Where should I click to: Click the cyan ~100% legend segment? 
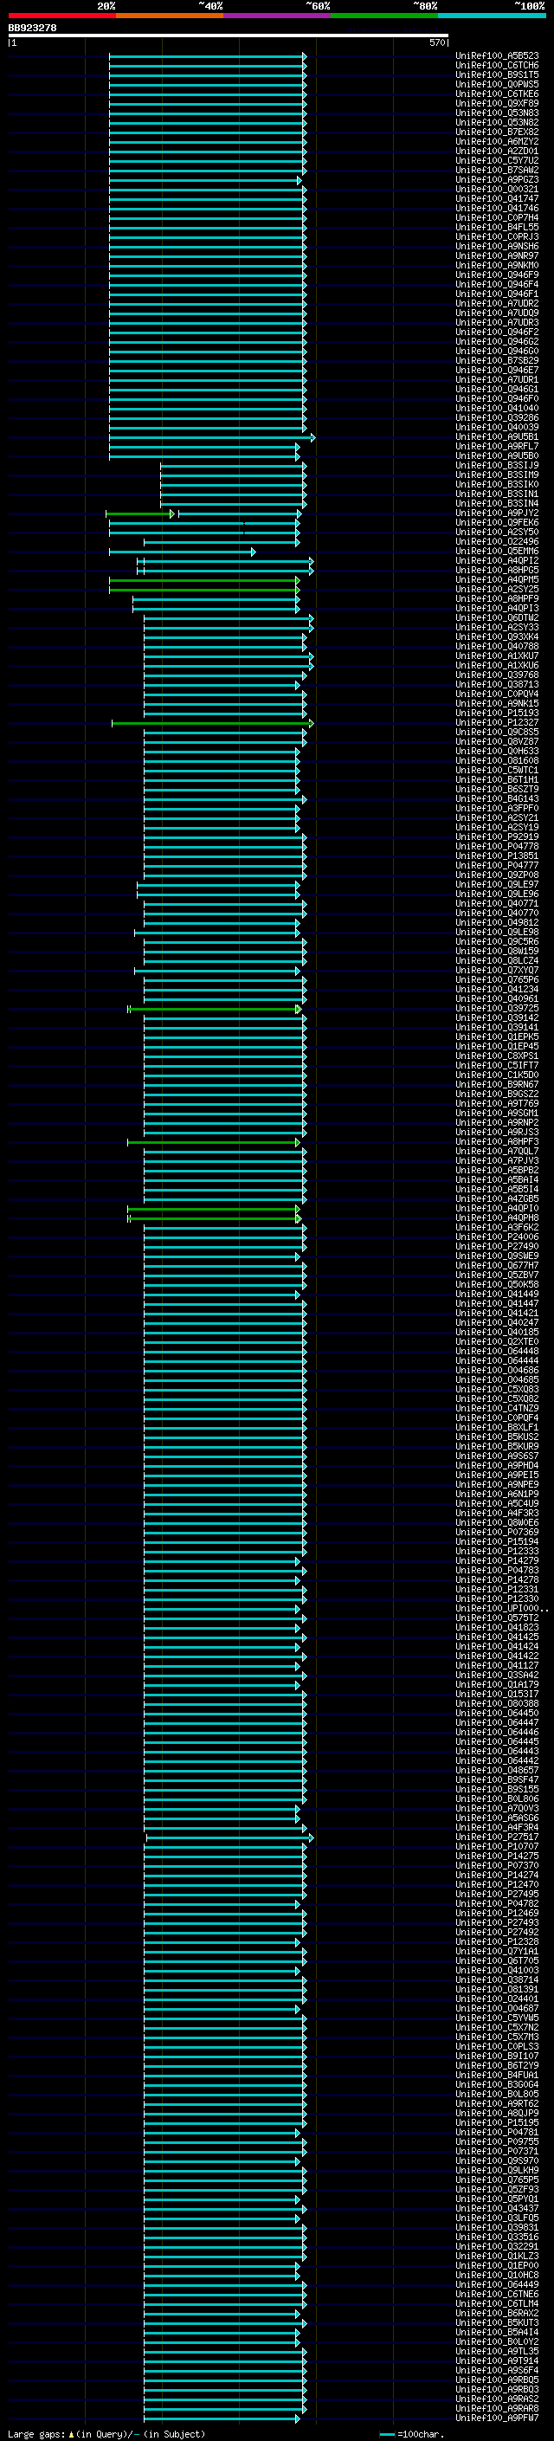491,16
